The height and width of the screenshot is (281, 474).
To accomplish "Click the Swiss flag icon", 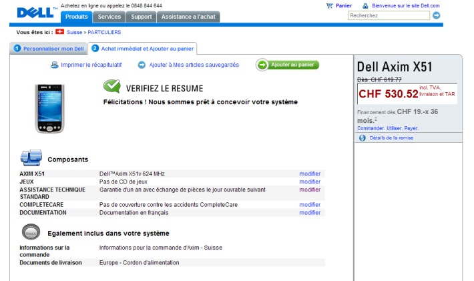I will [60, 32].
